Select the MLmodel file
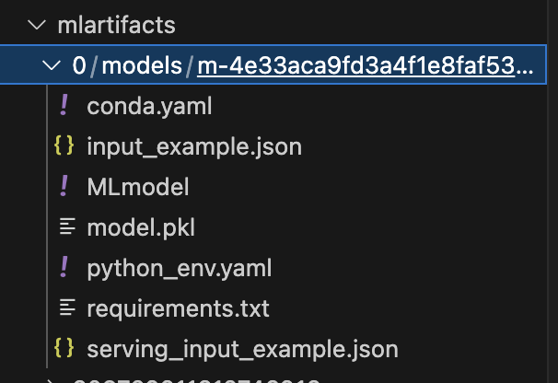The height and width of the screenshot is (383, 558). click(138, 187)
